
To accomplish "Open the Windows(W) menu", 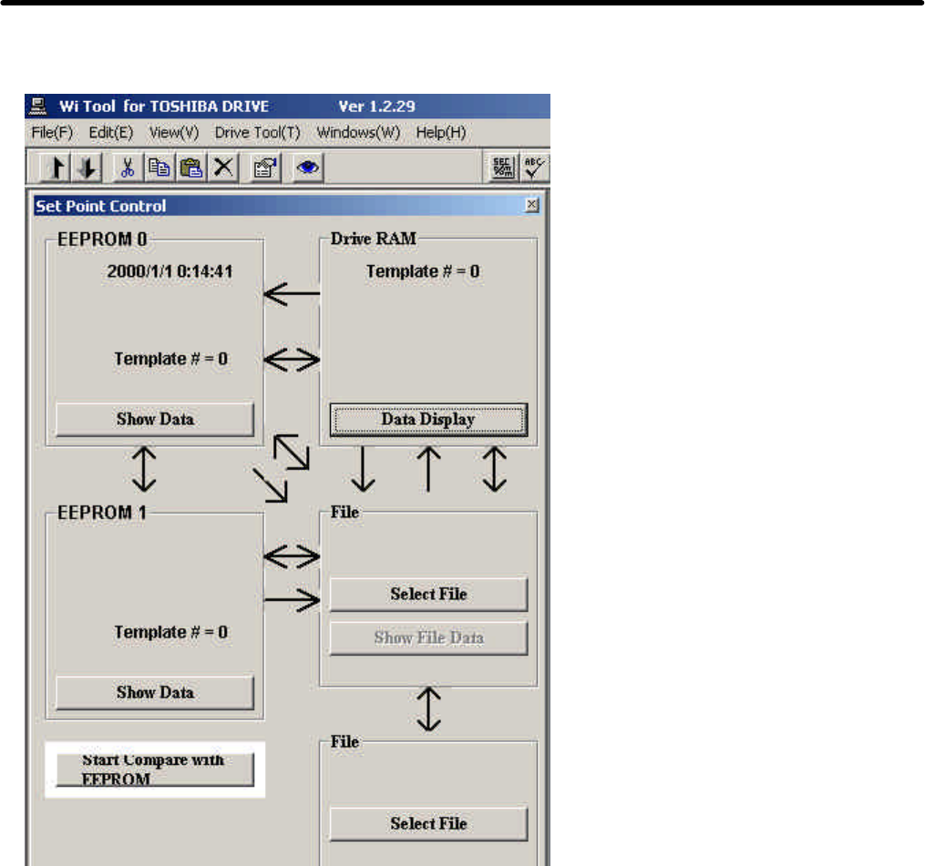I will point(359,133).
